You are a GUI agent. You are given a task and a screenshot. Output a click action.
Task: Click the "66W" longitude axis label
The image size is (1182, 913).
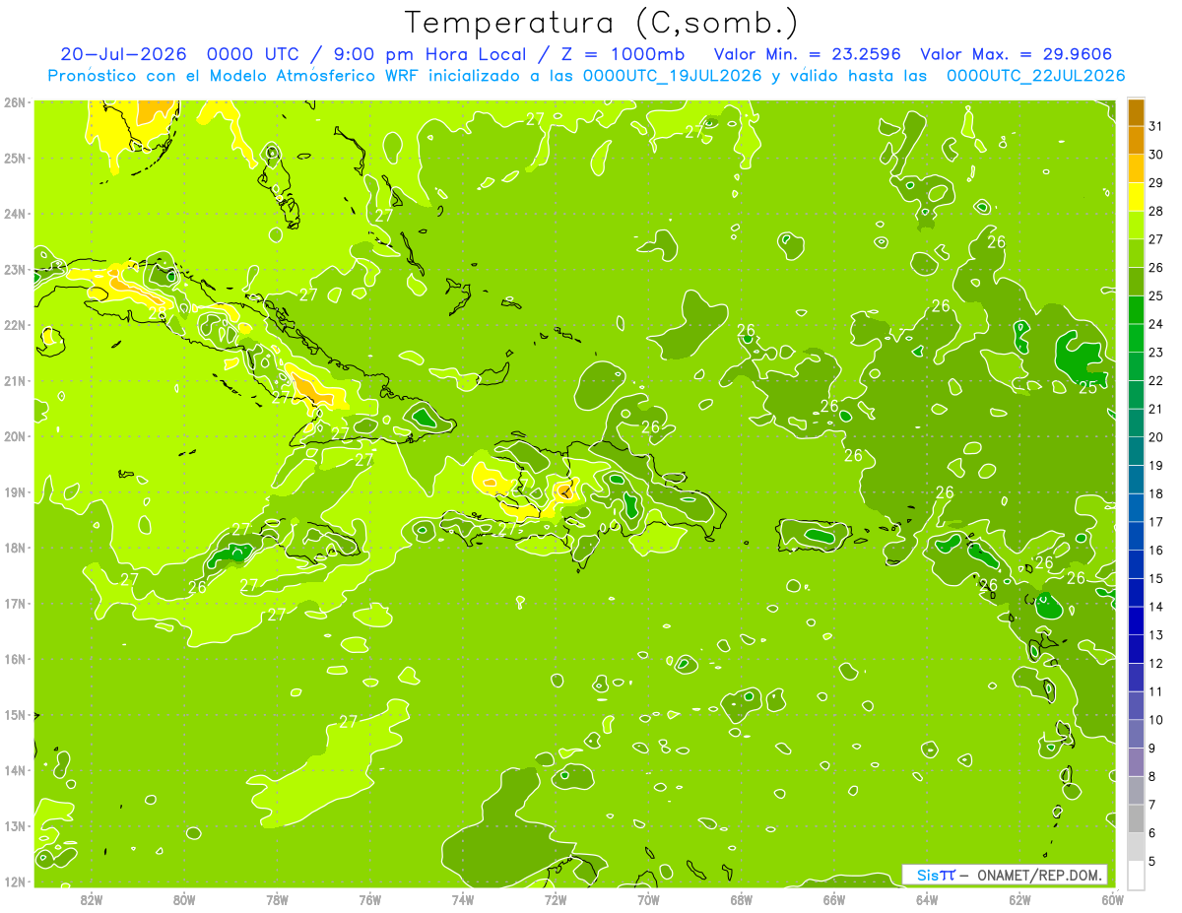(833, 899)
